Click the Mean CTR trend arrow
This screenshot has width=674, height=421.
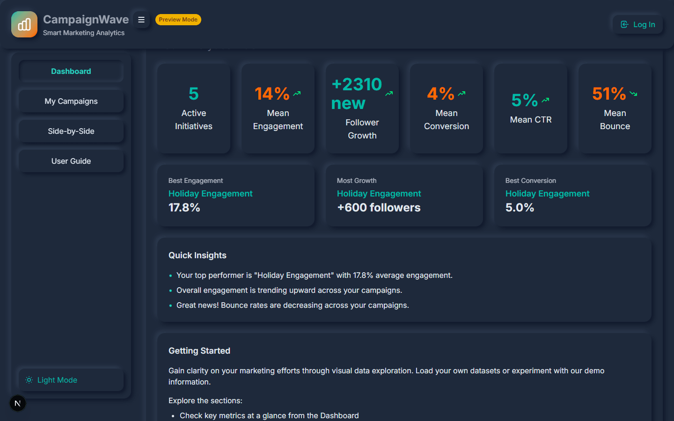[x=545, y=100]
